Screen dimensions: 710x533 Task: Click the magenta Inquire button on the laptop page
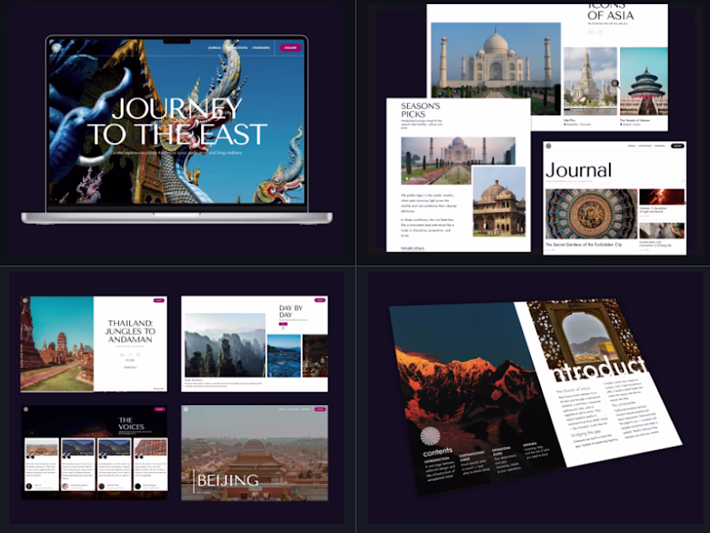point(290,47)
